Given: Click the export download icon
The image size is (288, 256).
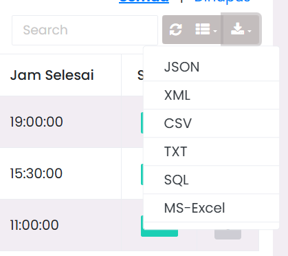Looking at the screenshot, I should 237,29.
